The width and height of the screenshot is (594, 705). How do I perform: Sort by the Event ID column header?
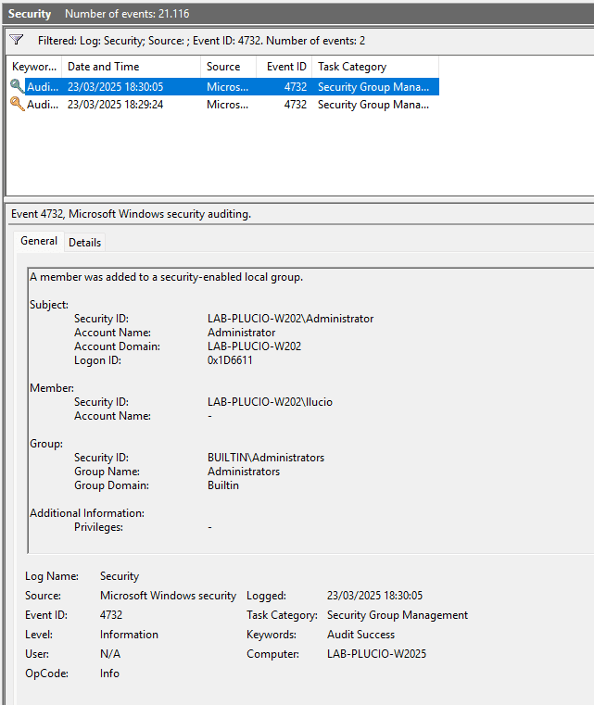pyautogui.click(x=286, y=67)
